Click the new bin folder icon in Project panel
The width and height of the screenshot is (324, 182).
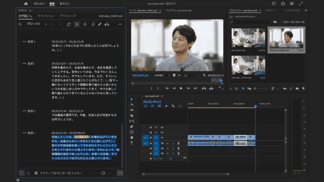297,88
